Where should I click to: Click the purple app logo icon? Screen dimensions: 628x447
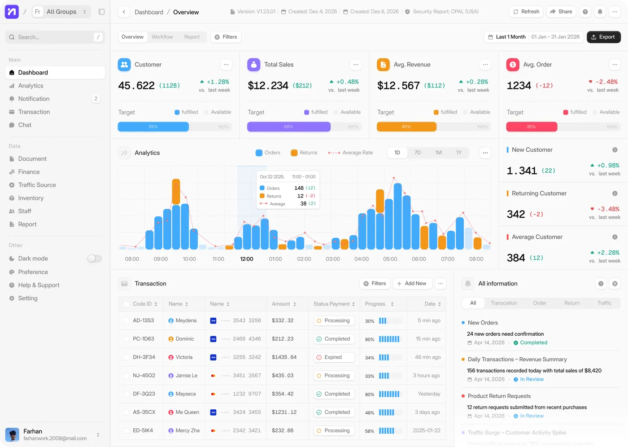click(x=12, y=12)
